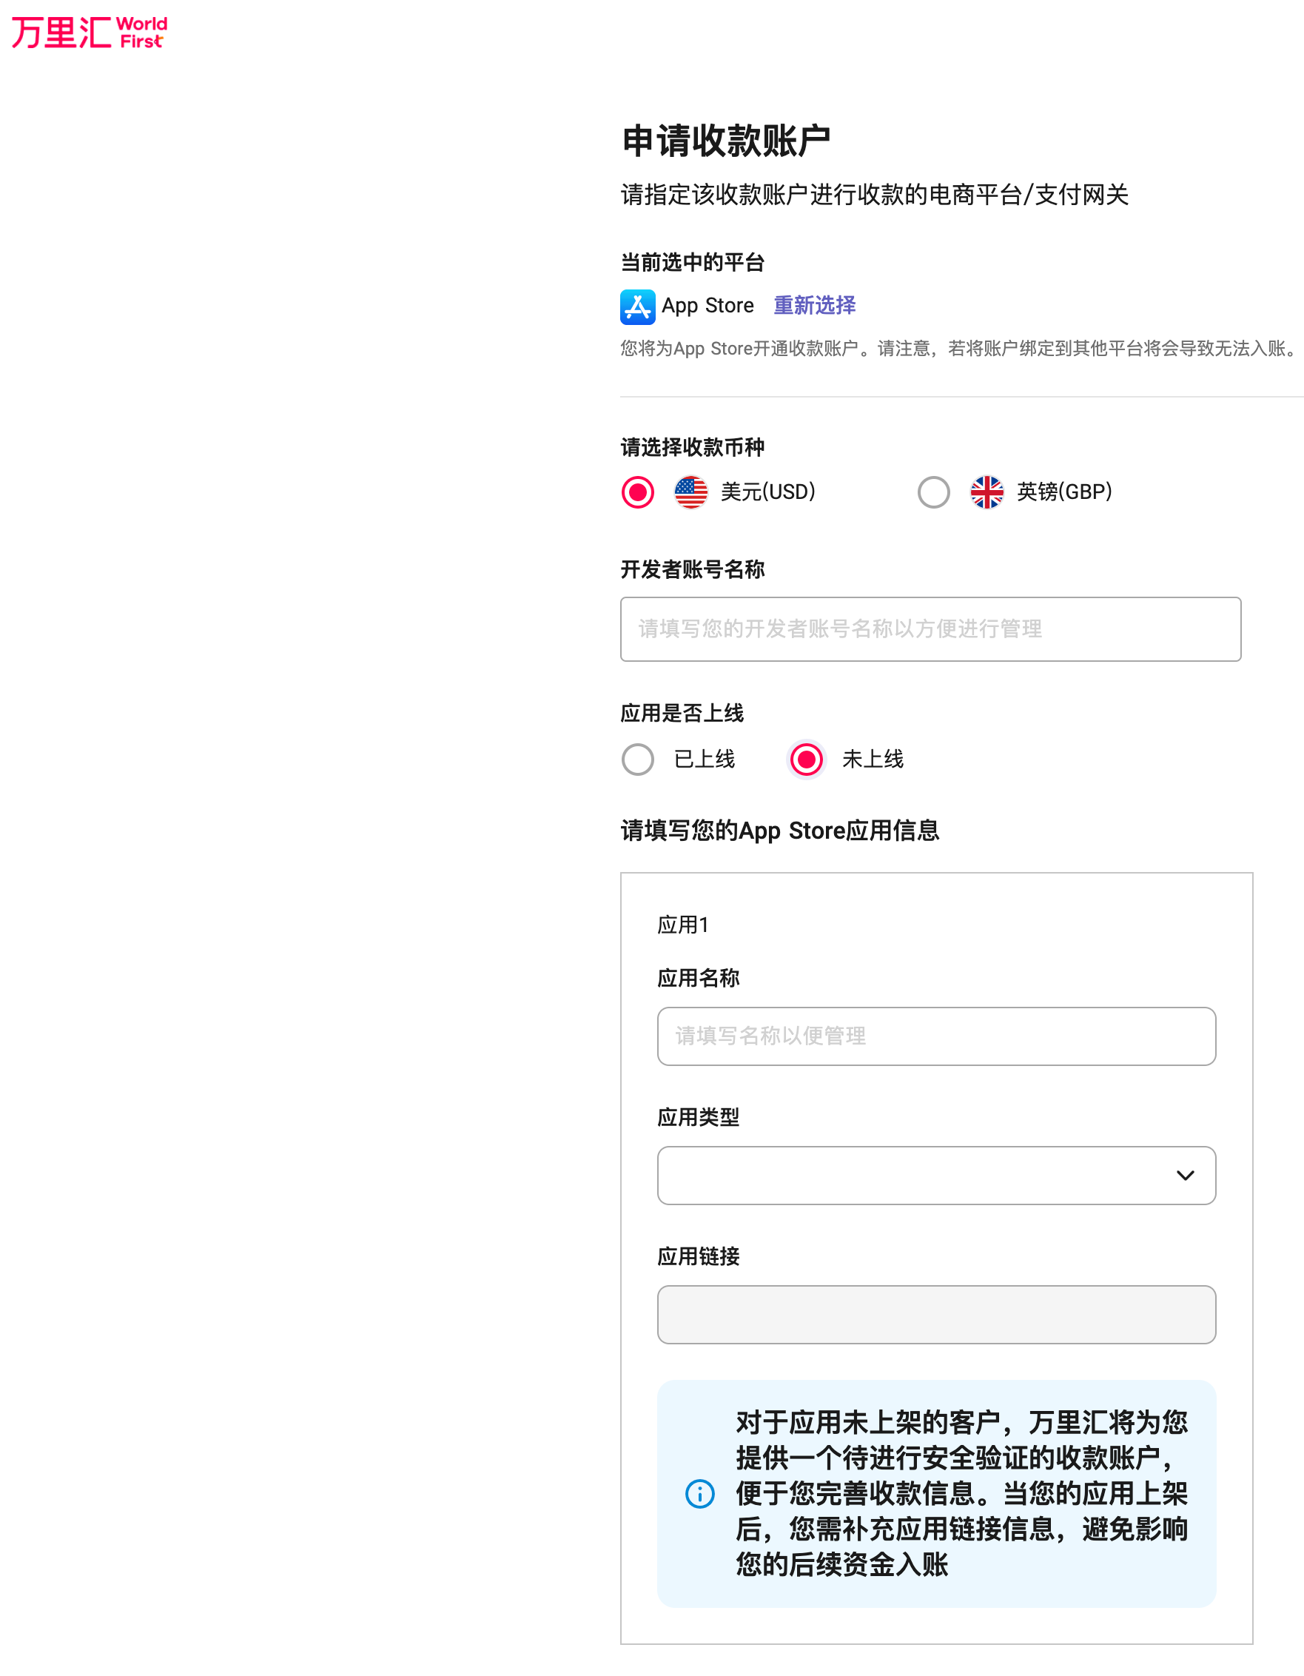Screen dimensions: 1304x1676
Task: Click the 应用名称 field label
Action: [x=698, y=978]
